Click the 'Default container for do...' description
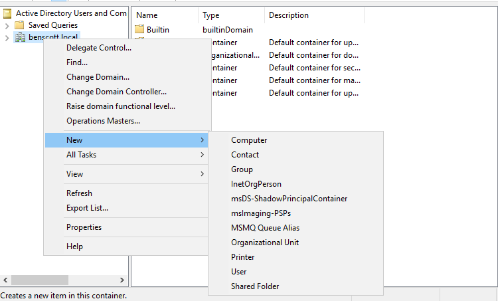Image resolution: width=498 pixels, height=301 pixels. 314,55
